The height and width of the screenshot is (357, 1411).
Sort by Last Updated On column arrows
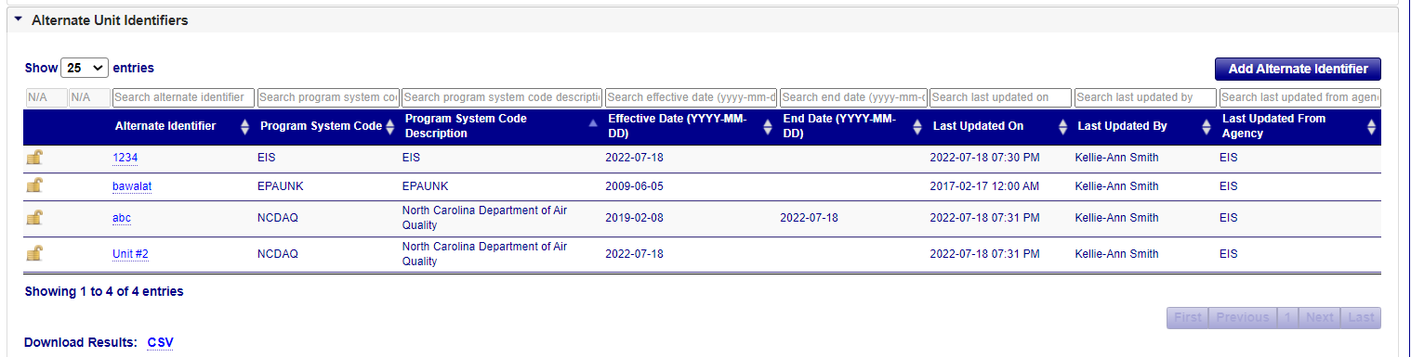1062,127
